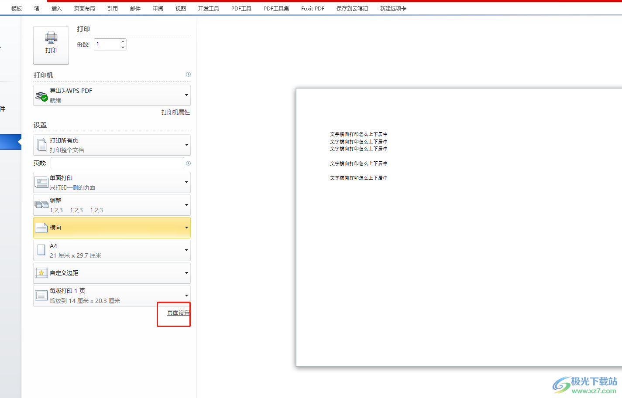Expand the single-sided printing dropdown
Image resolution: width=622 pixels, height=398 pixels.
coord(186,182)
